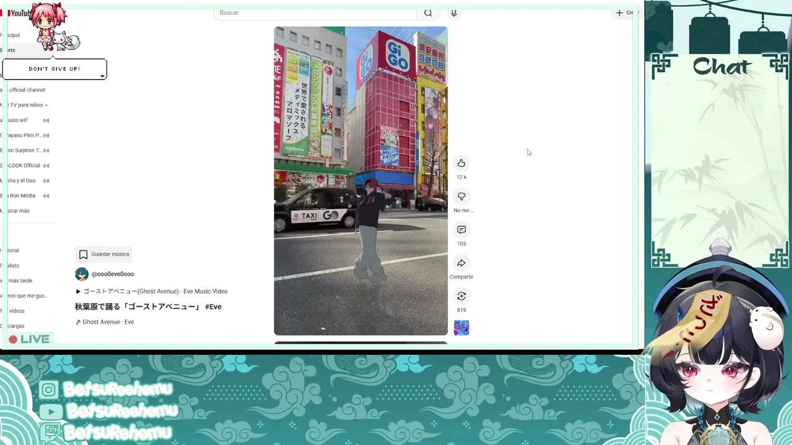Click the live indicator beside usto wtf

[x=46, y=121]
